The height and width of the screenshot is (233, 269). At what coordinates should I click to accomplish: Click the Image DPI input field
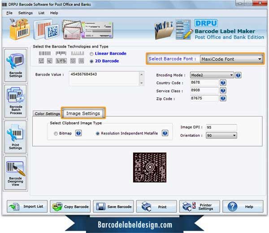pyautogui.click(x=221, y=127)
